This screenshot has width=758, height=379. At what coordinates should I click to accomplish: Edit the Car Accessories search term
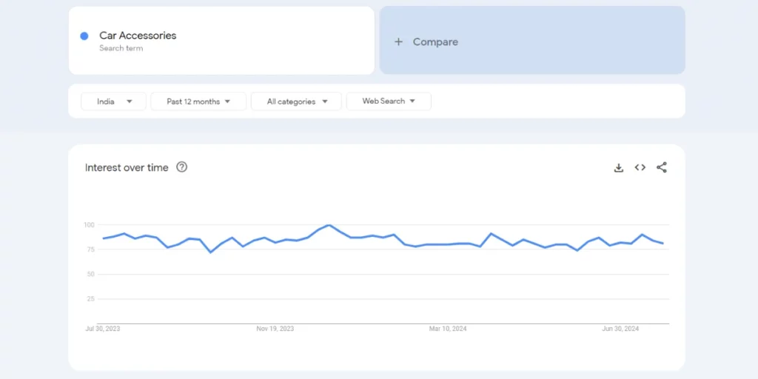tap(138, 36)
